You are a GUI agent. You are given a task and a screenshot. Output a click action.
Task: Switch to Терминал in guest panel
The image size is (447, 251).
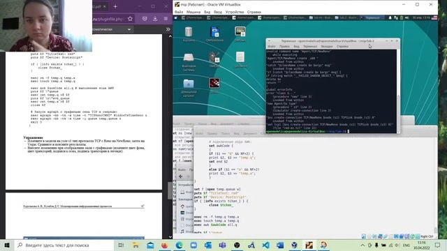click(x=372, y=17)
